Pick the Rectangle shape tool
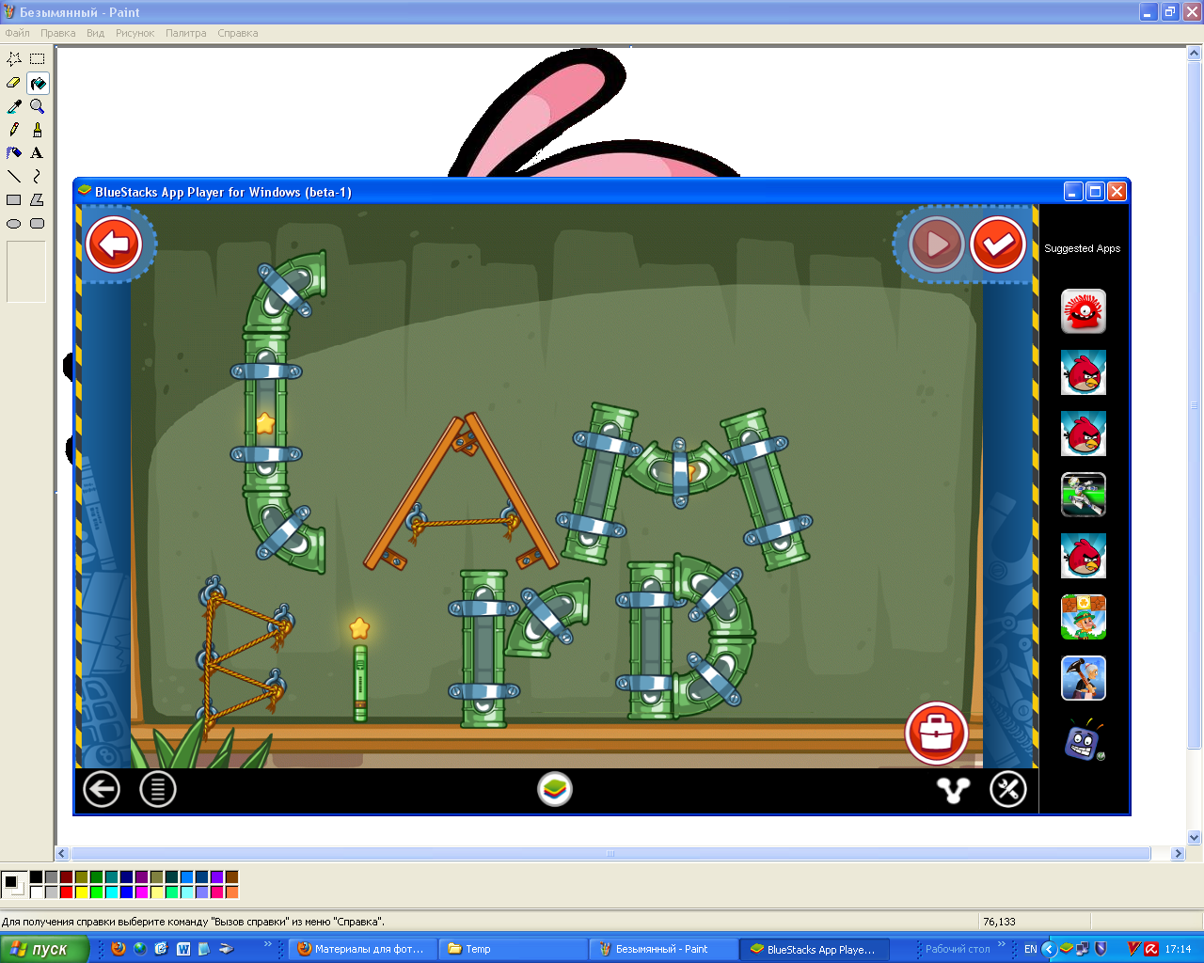This screenshot has width=1204, height=963. pyautogui.click(x=14, y=199)
